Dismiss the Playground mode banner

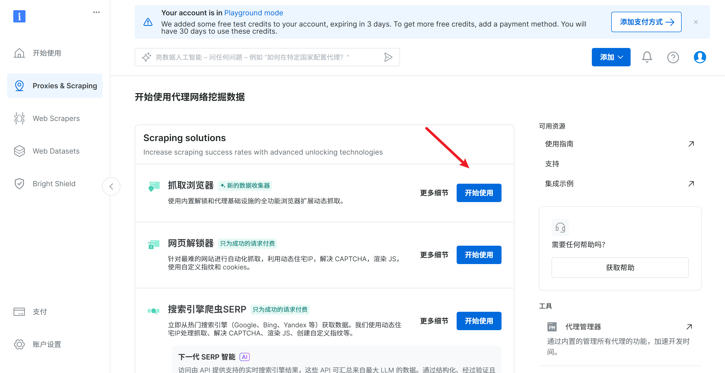point(696,22)
